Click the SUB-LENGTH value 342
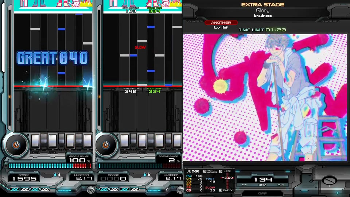 [131, 91]
